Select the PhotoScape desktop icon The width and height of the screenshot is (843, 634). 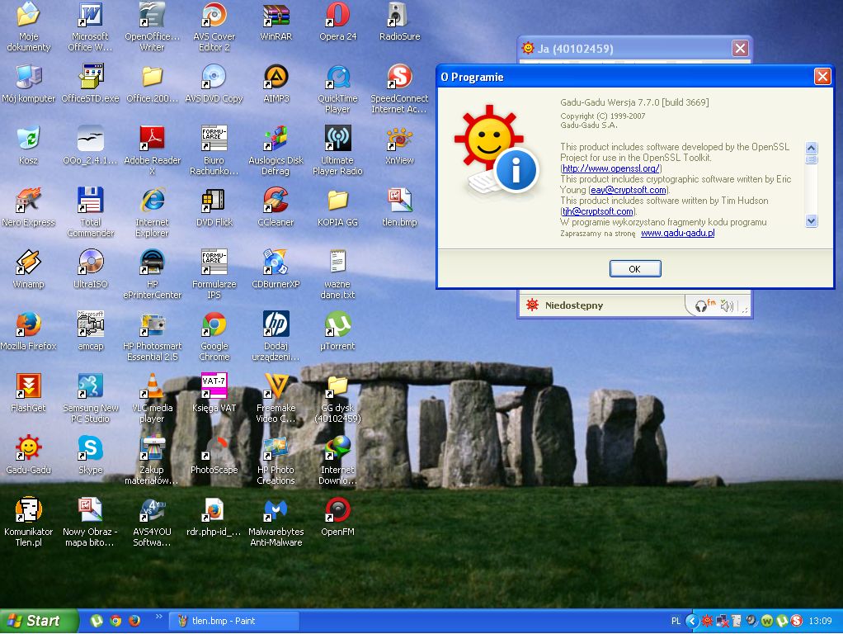pyautogui.click(x=214, y=455)
